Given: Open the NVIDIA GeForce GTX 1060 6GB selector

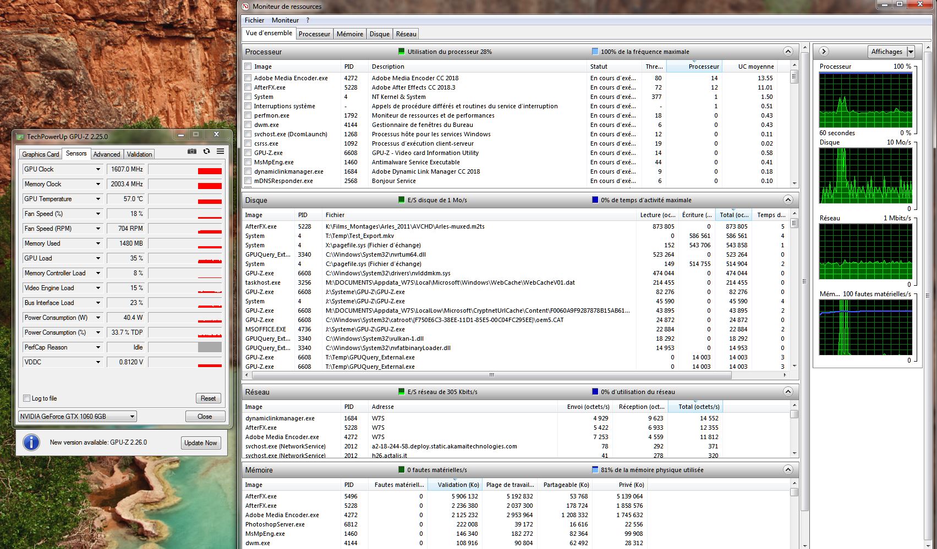Looking at the screenshot, I should tap(78, 417).
